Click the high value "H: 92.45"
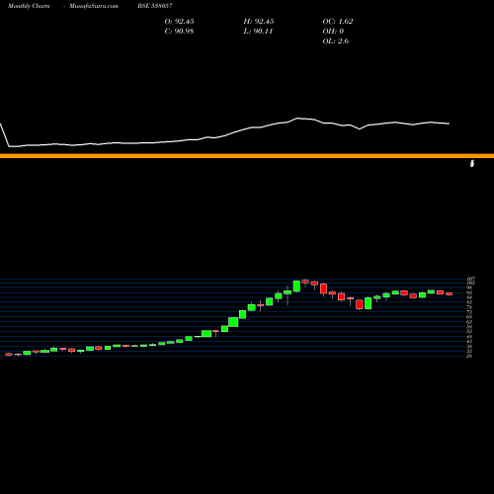This screenshot has width=494, height=494. tap(259, 22)
